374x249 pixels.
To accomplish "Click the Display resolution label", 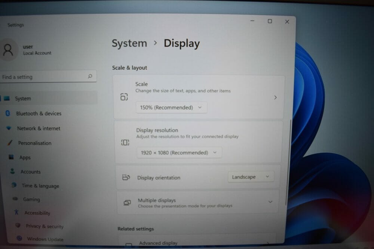I will click(157, 130).
